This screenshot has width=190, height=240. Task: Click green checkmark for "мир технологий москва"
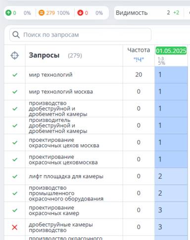pos(15,92)
